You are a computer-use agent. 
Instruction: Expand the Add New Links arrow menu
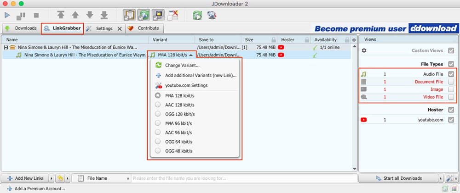(x=52, y=178)
